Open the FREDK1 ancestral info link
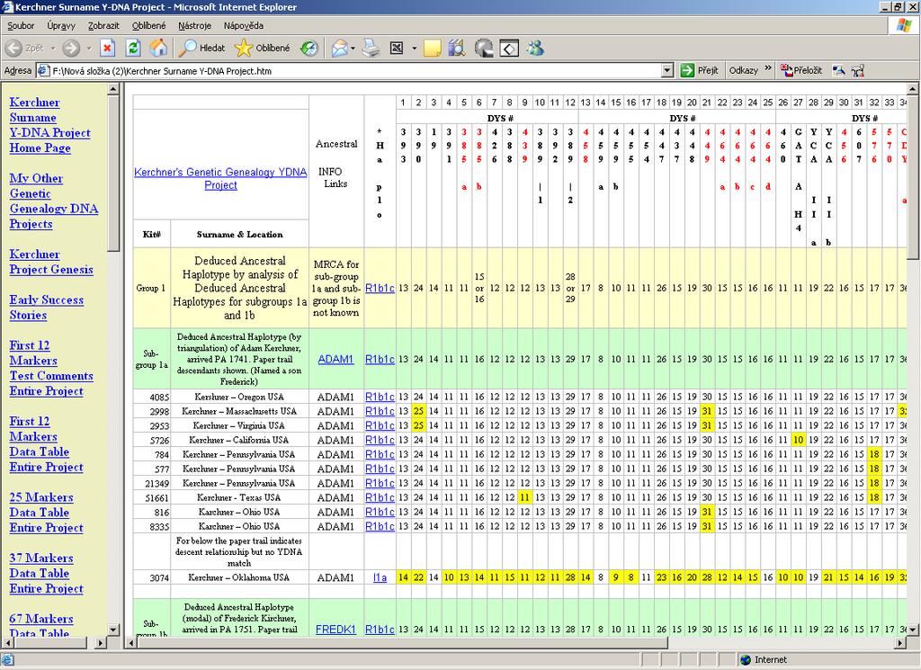Screen dimensions: 921x670 coord(335,630)
